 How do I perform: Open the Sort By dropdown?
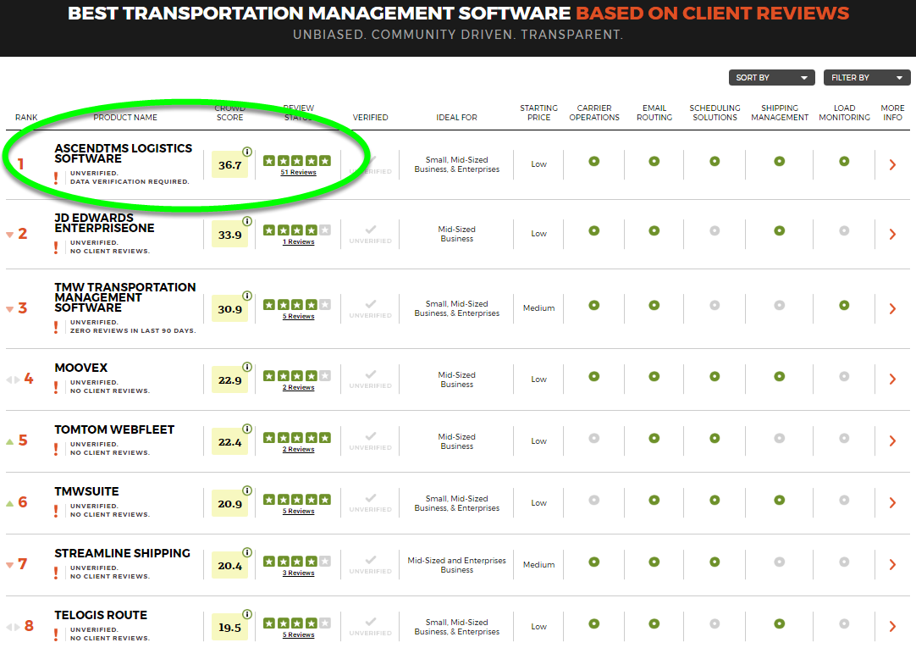771,78
